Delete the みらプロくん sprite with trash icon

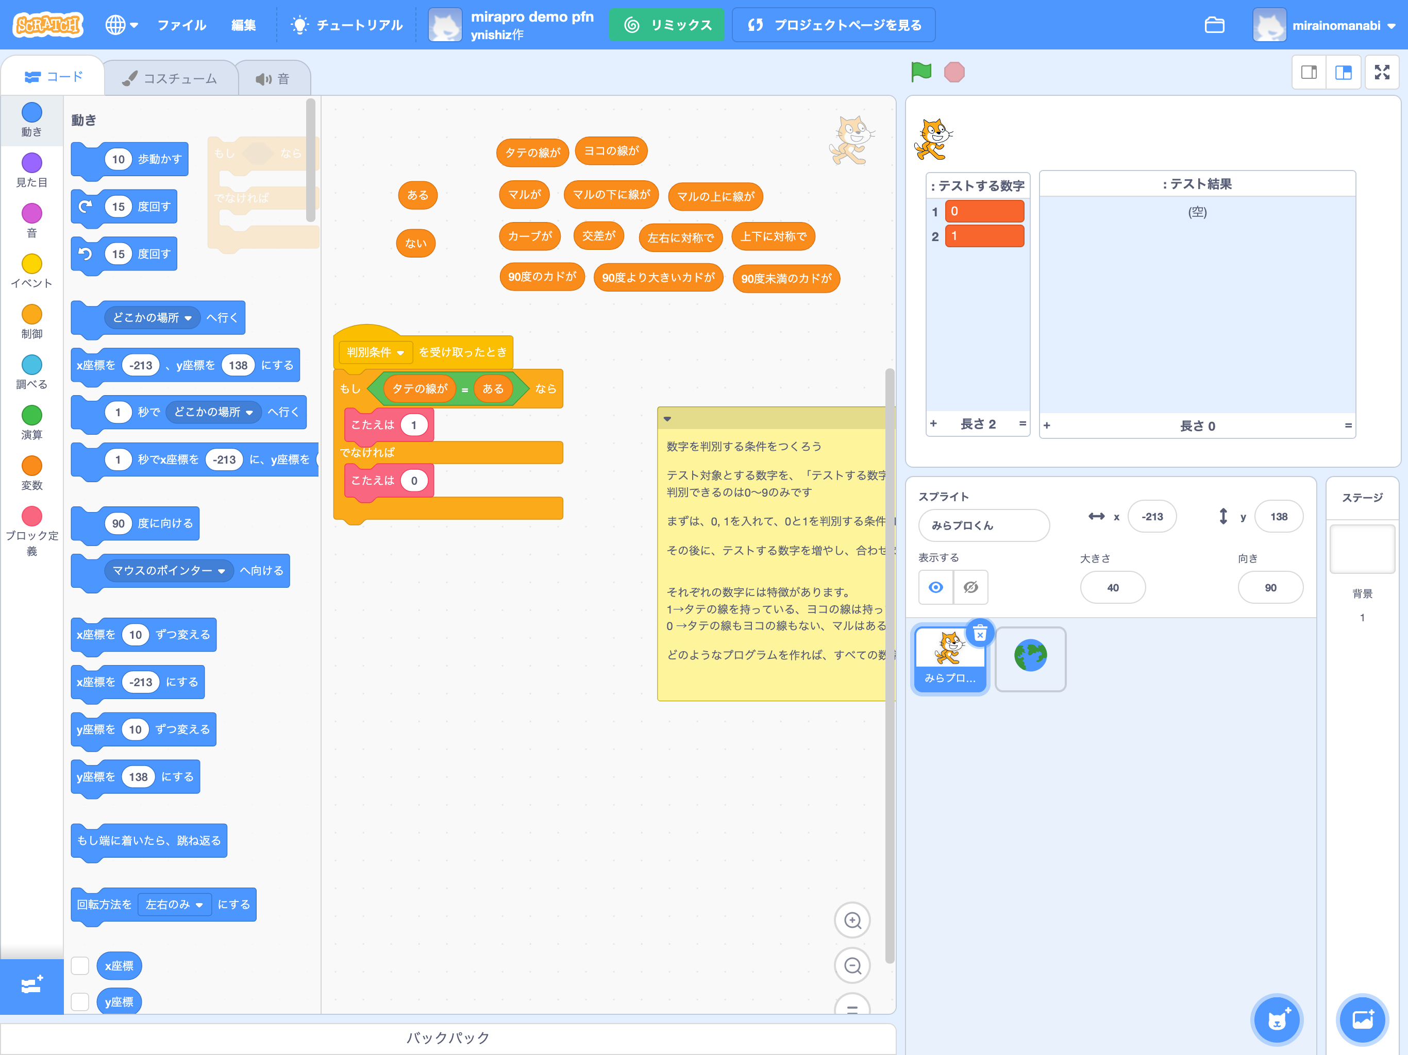click(980, 633)
